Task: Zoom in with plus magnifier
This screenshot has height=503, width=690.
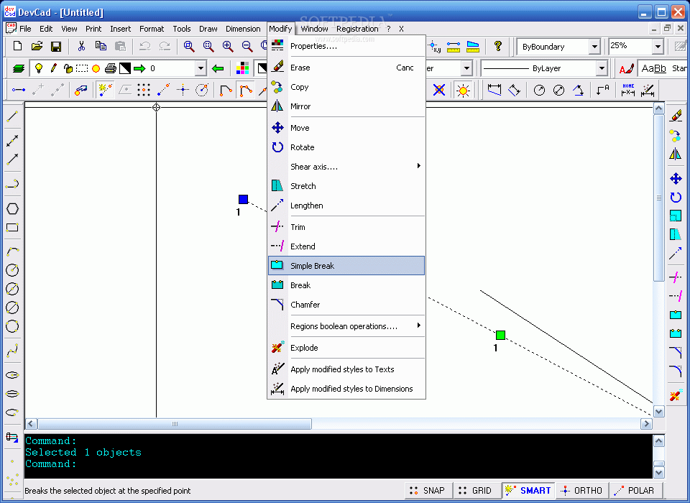Action: click(x=228, y=46)
